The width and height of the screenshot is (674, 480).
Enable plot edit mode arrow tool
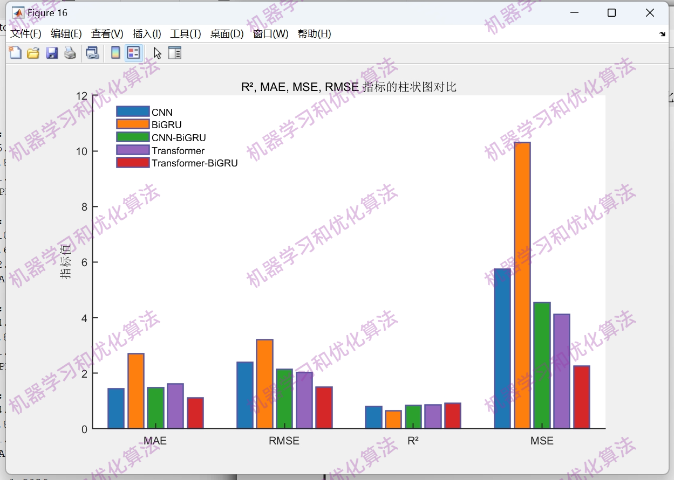tap(156, 52)
